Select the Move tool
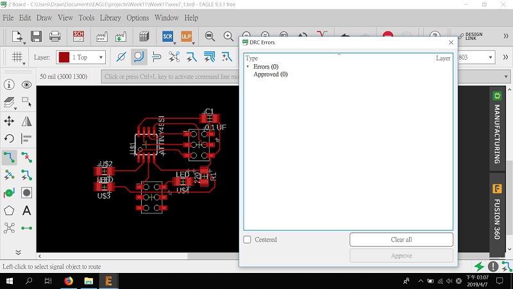 click(x=9, y=121)
